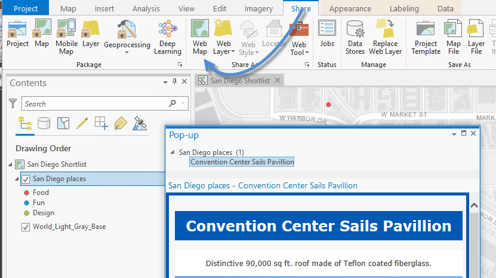The height and width of the screenshot is (278, 496).
Task: Save as Layer File
Action: pyautogui.click(x=476, y=36)
